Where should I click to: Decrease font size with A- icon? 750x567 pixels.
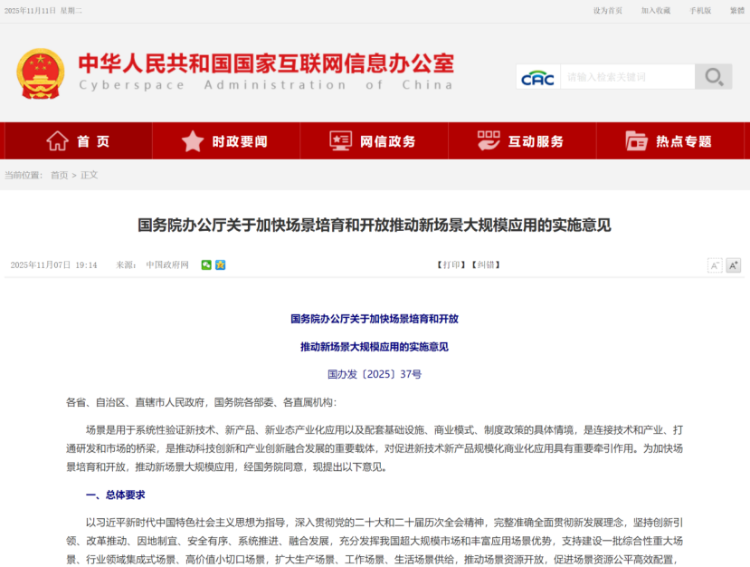(x=714, y=265)
